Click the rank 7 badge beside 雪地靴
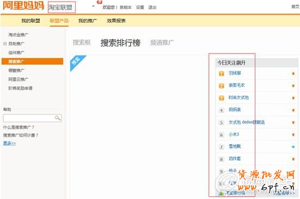Screen dimensions: 300x199 pos(222,147)
